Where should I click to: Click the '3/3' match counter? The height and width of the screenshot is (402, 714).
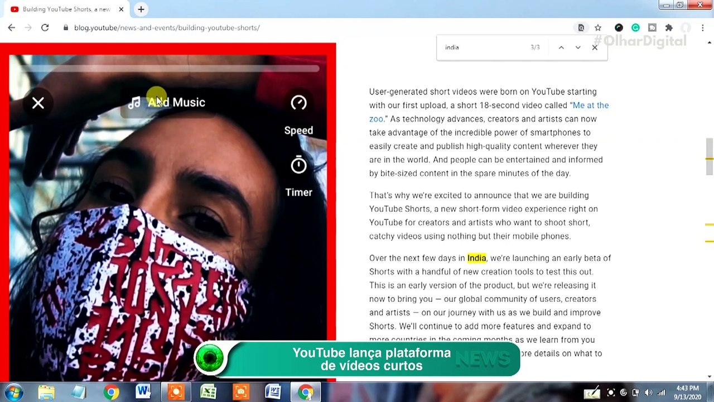pyautogui.click(x=535, y=47)
